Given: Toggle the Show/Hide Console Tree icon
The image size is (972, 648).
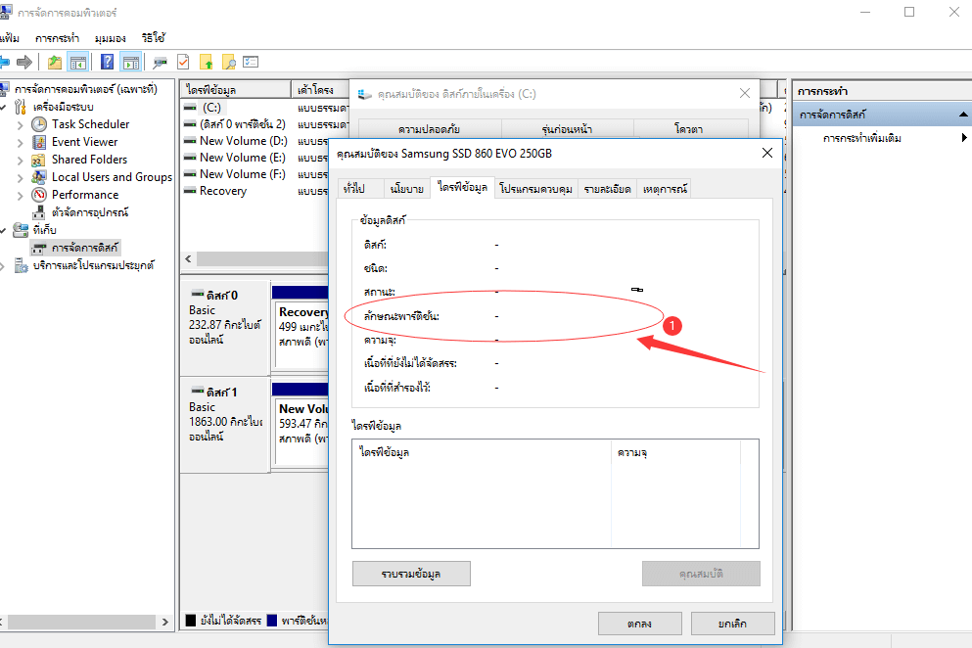Looking at the screenshot, I should pos(78,62).
